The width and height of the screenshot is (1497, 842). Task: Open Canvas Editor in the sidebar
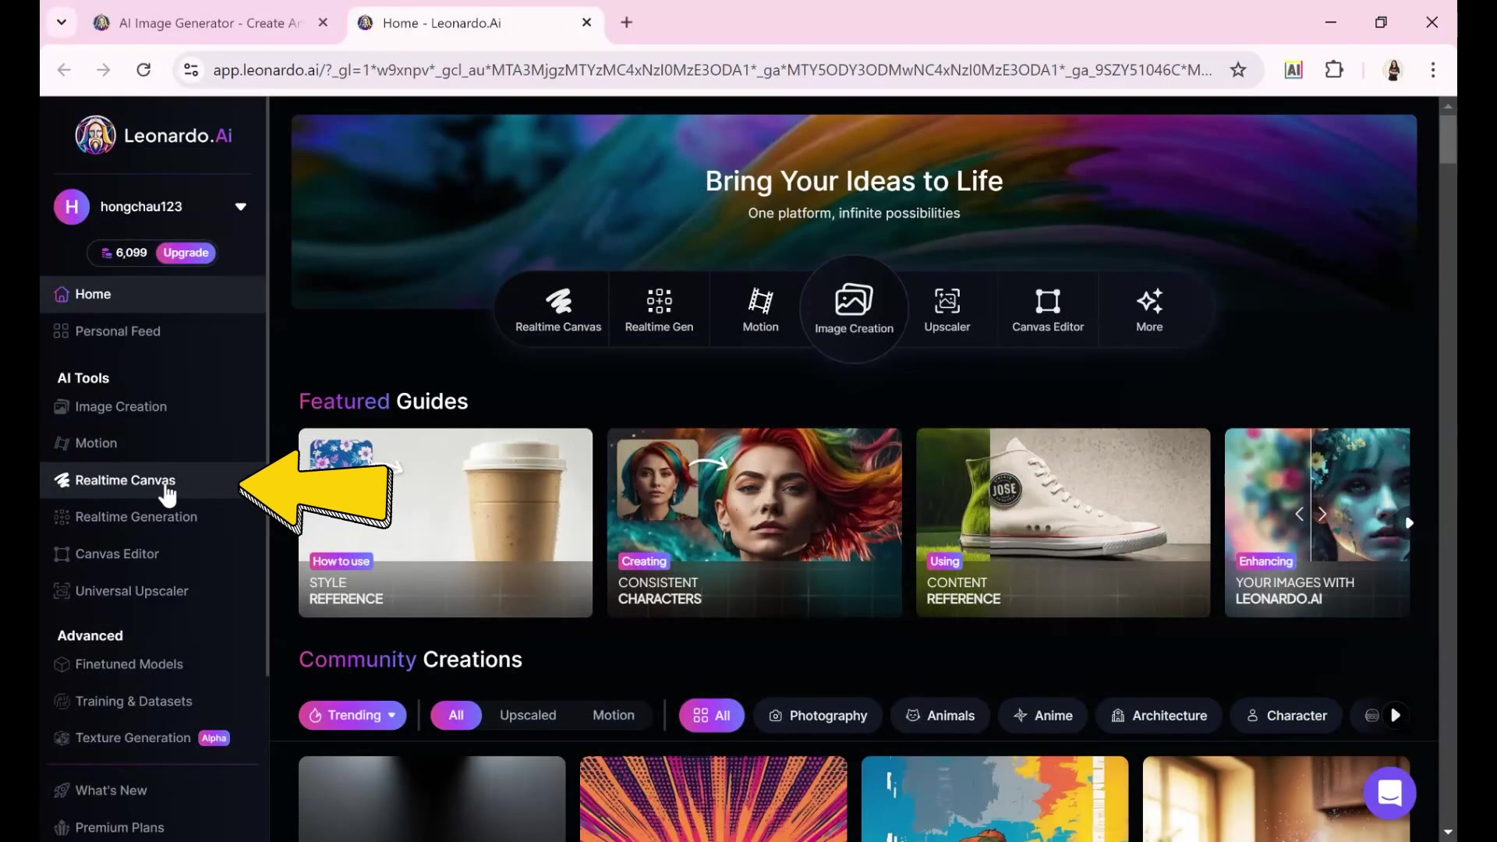153,554
